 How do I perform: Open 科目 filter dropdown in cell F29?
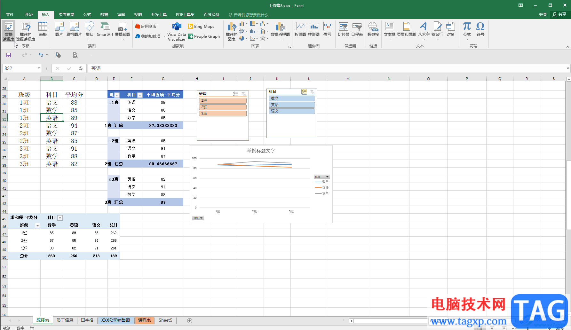click(140, 95)
